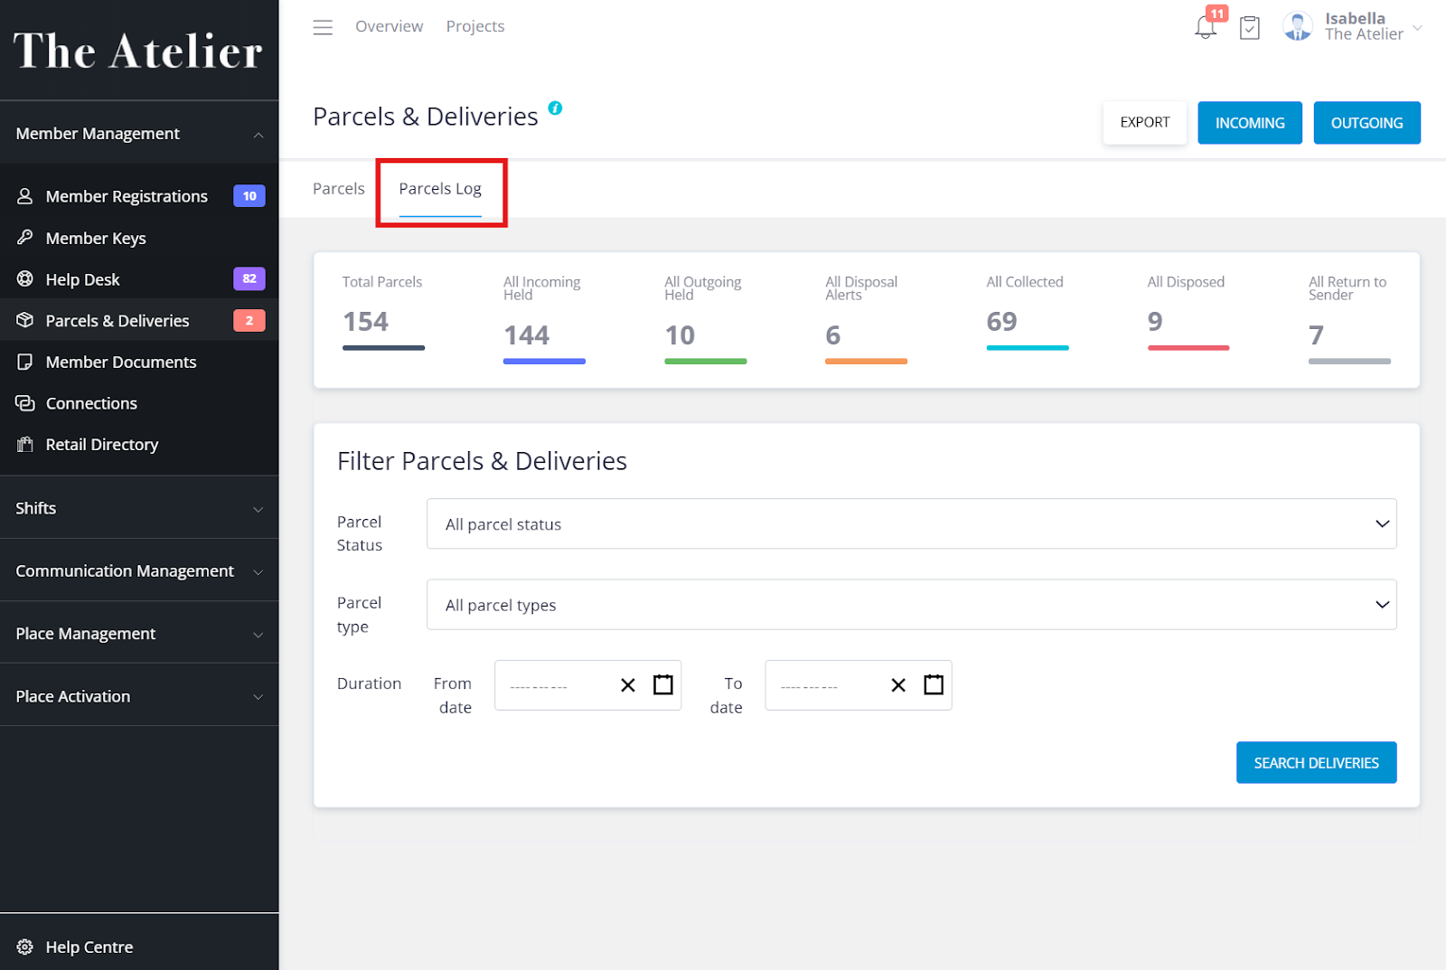Click inside the From date input field
The height and width of the screenshot is (970, 1446).
coord(551,686)
